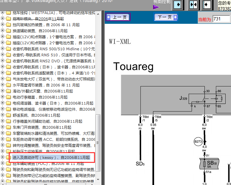This screenshot has height=185, width=231.
Task: Click folder icon of 移动电话插座
Action: tap(8, 109)
